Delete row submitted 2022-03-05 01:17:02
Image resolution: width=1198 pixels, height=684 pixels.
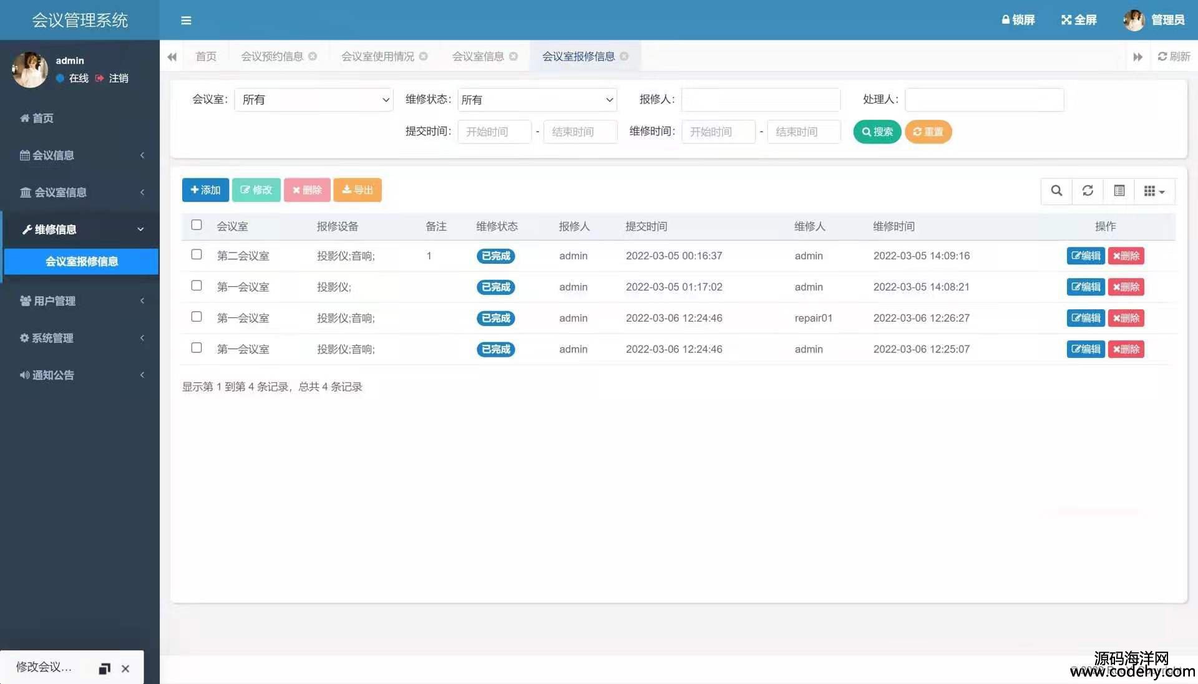pyautogui.click(x=1126, y=287)
